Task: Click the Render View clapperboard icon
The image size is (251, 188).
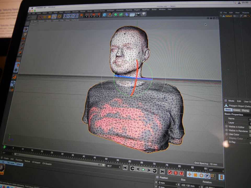Action: 87,15
